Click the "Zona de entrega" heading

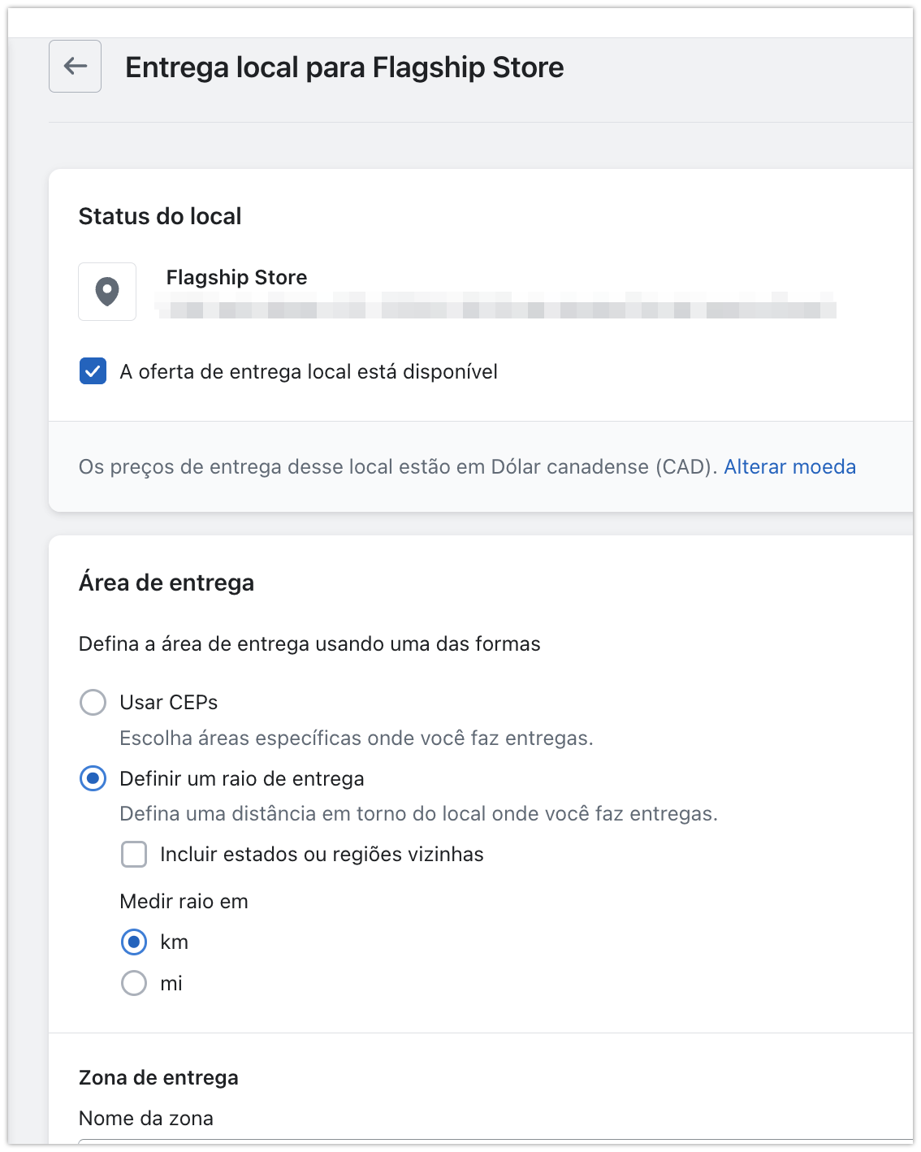pyautogui.click(x=158, y=1078)
